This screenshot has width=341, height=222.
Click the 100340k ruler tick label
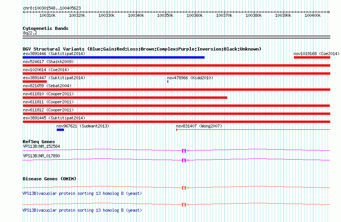136,15
